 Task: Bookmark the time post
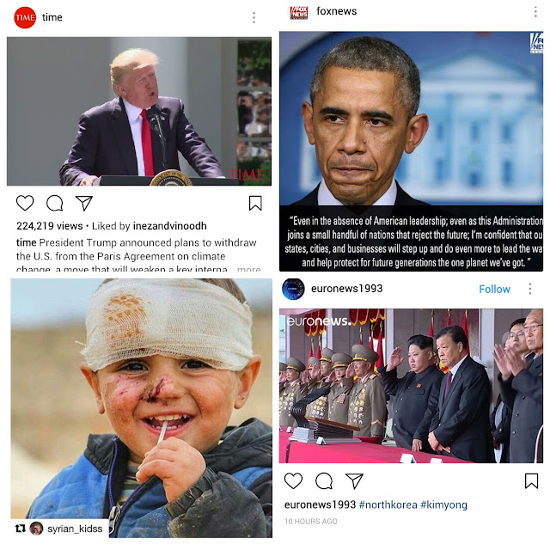pos(255,203)
